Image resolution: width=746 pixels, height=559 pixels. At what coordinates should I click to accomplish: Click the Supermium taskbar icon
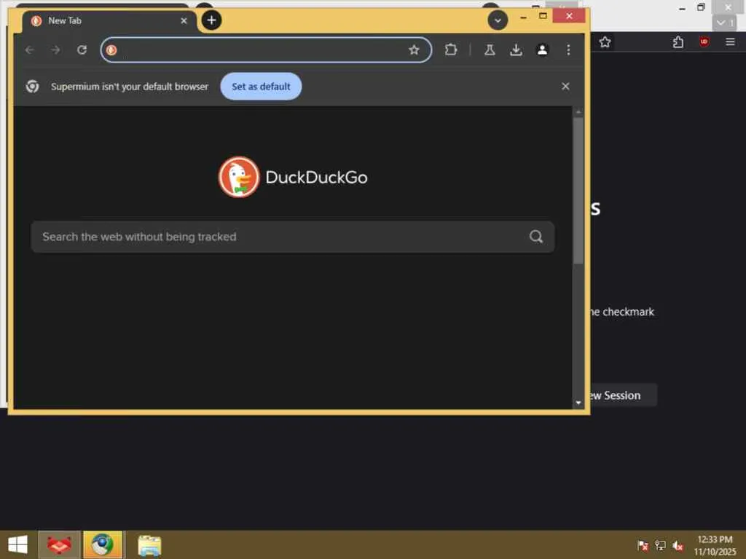tap(103, 544)
